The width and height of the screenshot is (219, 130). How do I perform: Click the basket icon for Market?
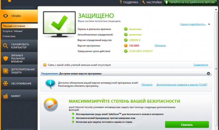pos(6,96)
